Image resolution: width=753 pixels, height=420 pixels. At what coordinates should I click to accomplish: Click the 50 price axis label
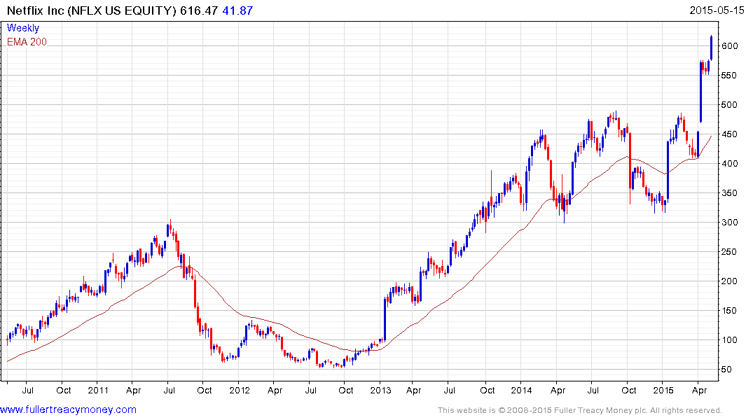coord(726,369)
